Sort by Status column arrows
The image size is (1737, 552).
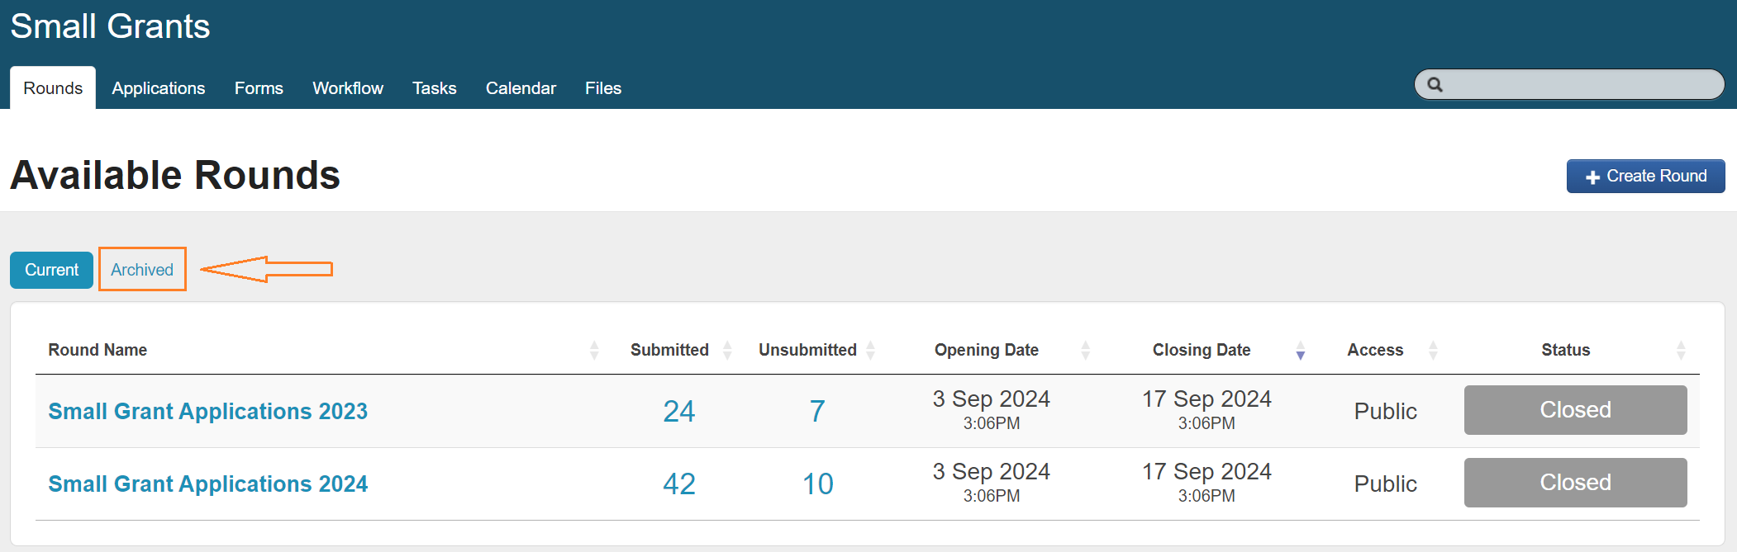click(x=1680, y=350)
